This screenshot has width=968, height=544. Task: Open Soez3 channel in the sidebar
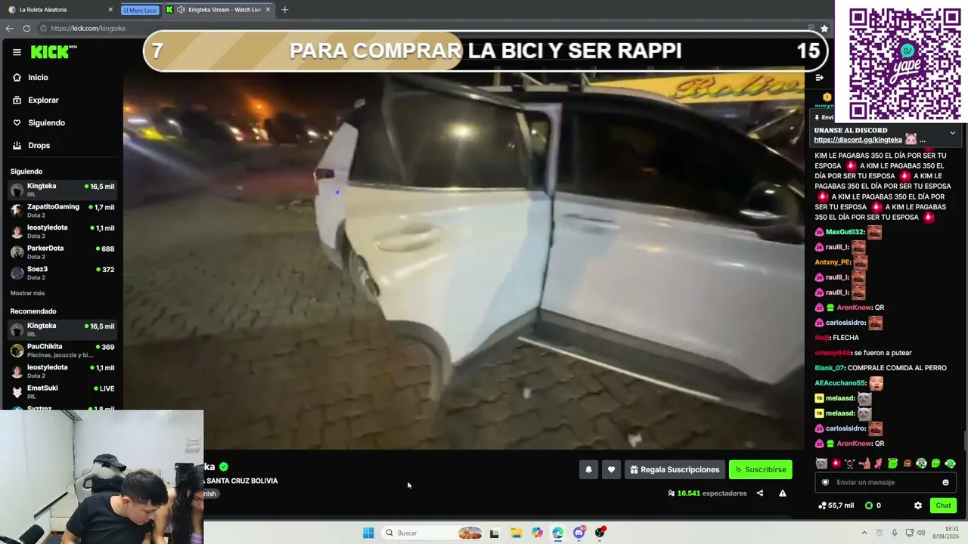[62, 273]
